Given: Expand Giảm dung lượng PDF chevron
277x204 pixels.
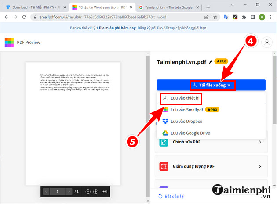Looking at the screenshot, I should click(x=260, y=166).
